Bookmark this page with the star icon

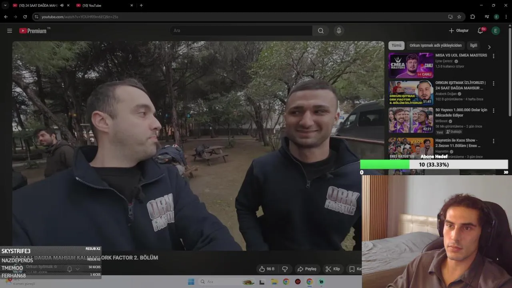click(x=459, y=17)
